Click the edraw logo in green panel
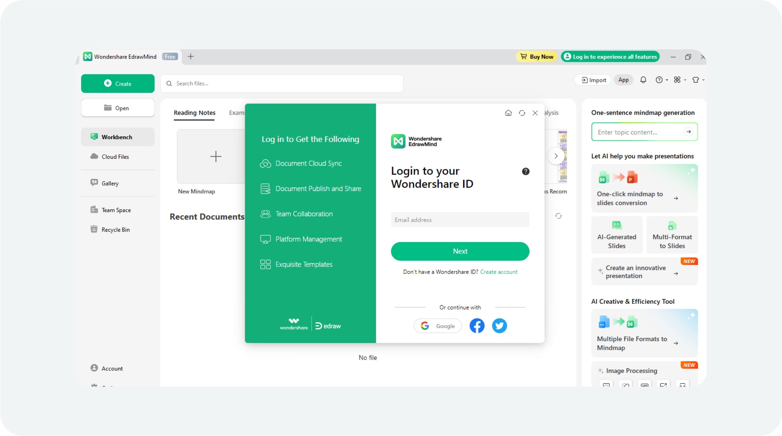Viewport: 782px width, 436px height. pyautogui.click(x=328, y=326)
